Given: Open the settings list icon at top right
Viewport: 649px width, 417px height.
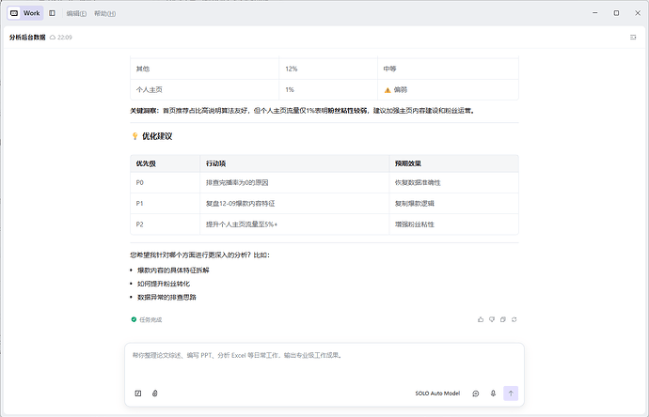Looking at the screenshot, I should coord(633,38).
